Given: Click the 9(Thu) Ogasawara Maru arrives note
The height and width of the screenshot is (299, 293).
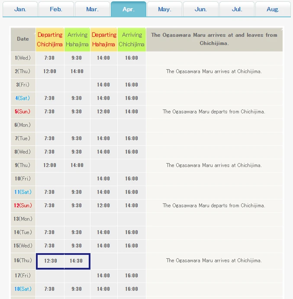Looking at the screenshot, I should [214, 165].
